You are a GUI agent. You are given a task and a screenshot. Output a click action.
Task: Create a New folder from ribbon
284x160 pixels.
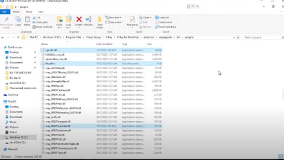tap(100, 22)
